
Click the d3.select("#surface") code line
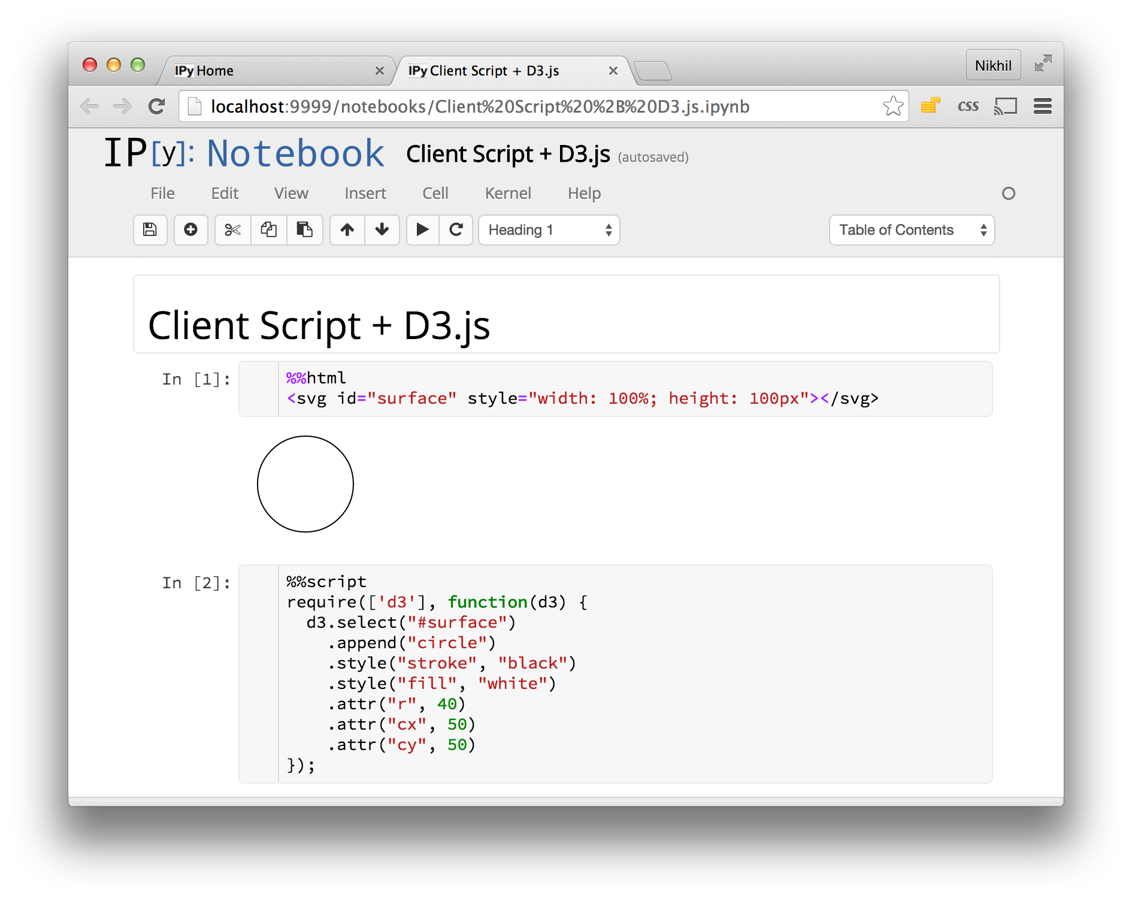point(411,623)
